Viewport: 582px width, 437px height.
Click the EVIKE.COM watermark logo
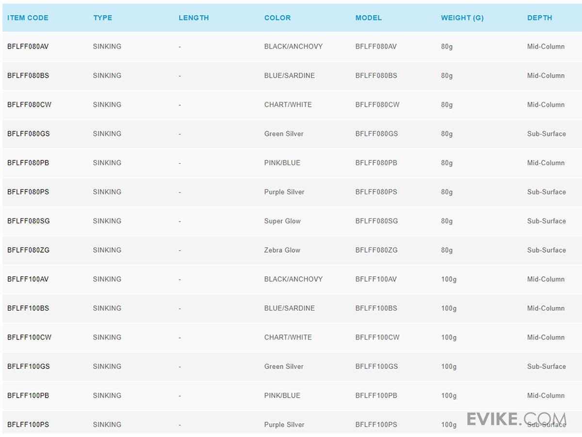click(516, 419)
